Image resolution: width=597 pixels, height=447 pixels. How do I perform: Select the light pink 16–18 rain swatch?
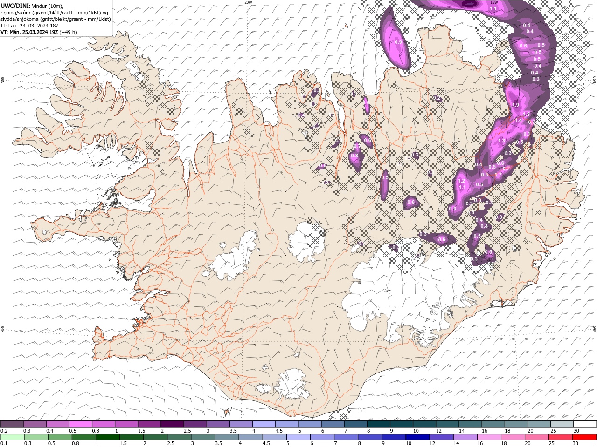coord(489,437)
